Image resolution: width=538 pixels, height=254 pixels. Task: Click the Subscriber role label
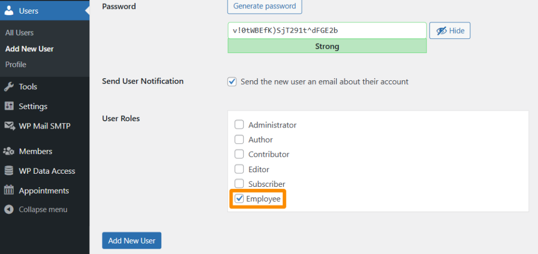pyautogui.click(x=267, y=184)
